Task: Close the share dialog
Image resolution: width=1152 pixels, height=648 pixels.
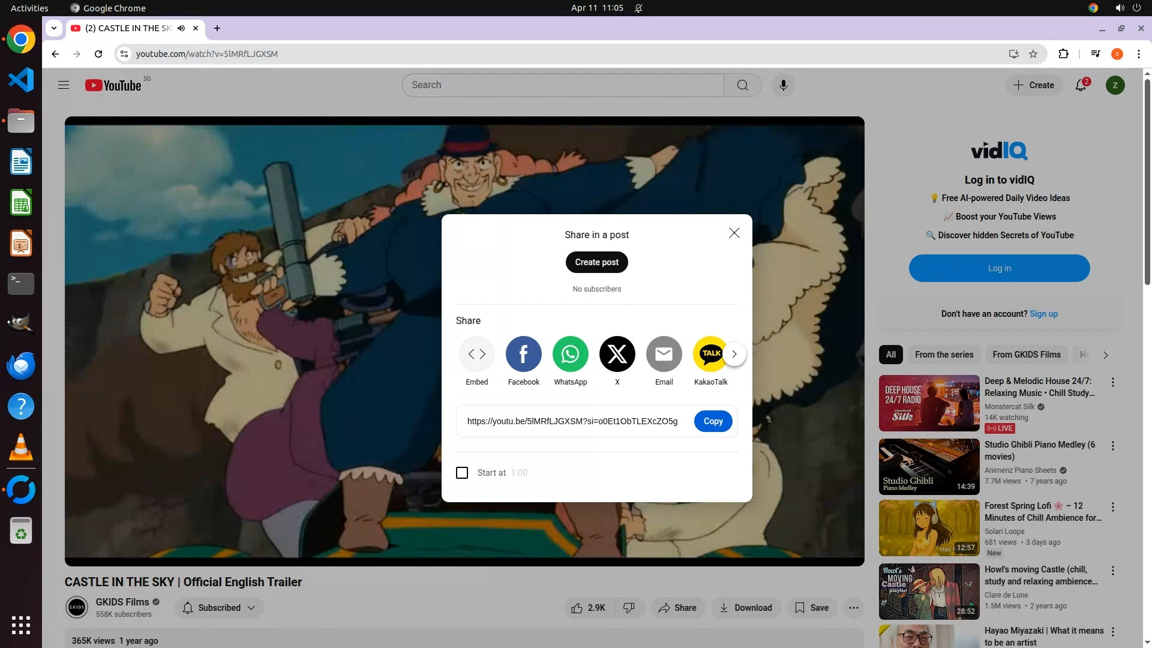Action: tap(734, 233)
